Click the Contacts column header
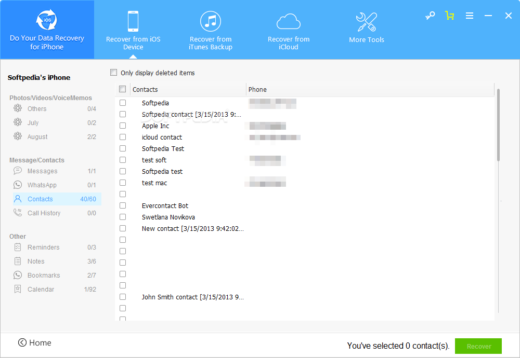The image size is (520, 358). pos(188,89)
